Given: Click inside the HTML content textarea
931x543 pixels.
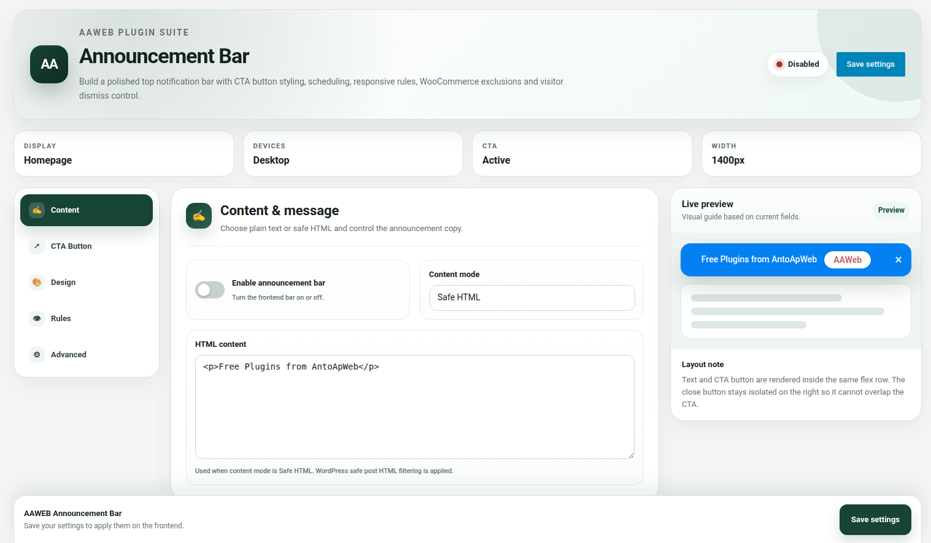Looking at the screenshot, I should tap(415, 407).
